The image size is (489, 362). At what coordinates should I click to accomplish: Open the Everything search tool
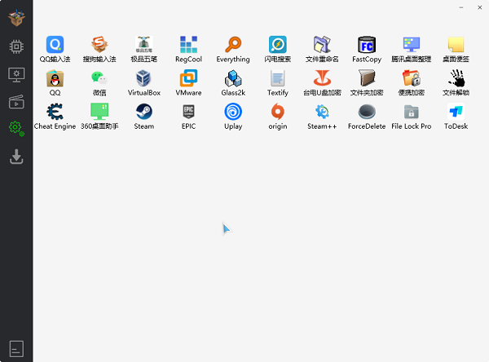(x=233, y=49)
